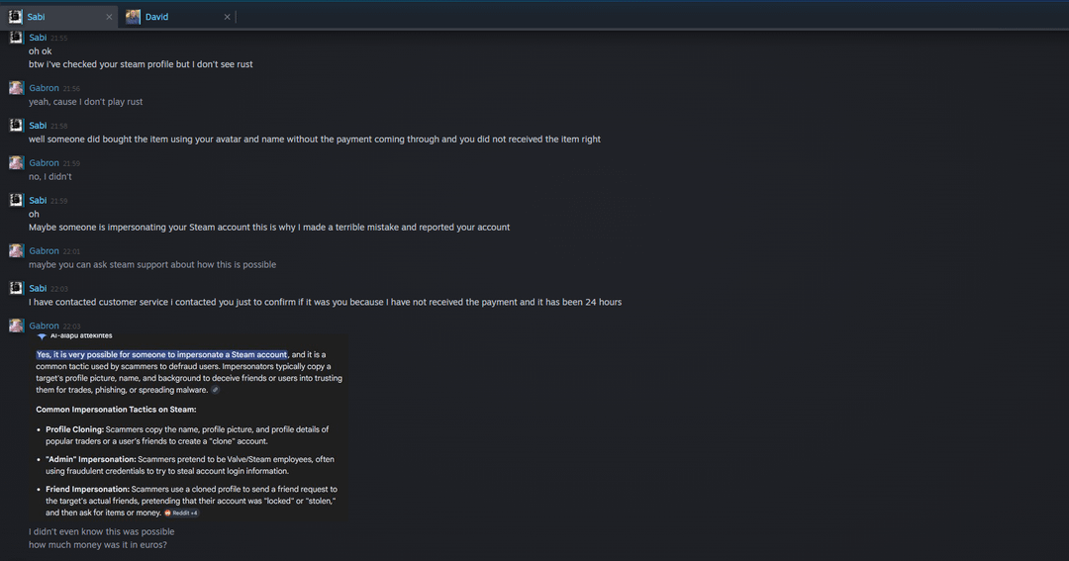Click the Gabron username at 22:01
Image resolution: width=1069 pixels, height=561 pixels.
(44, 251)
